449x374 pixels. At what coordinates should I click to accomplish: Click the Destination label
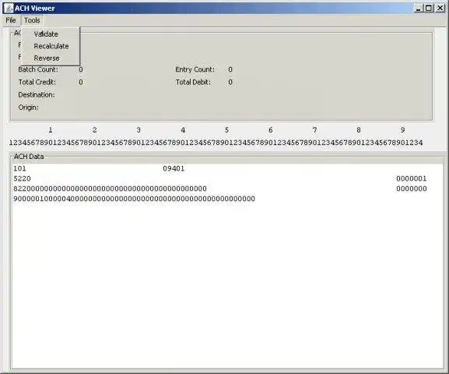(x=37, y=95)
